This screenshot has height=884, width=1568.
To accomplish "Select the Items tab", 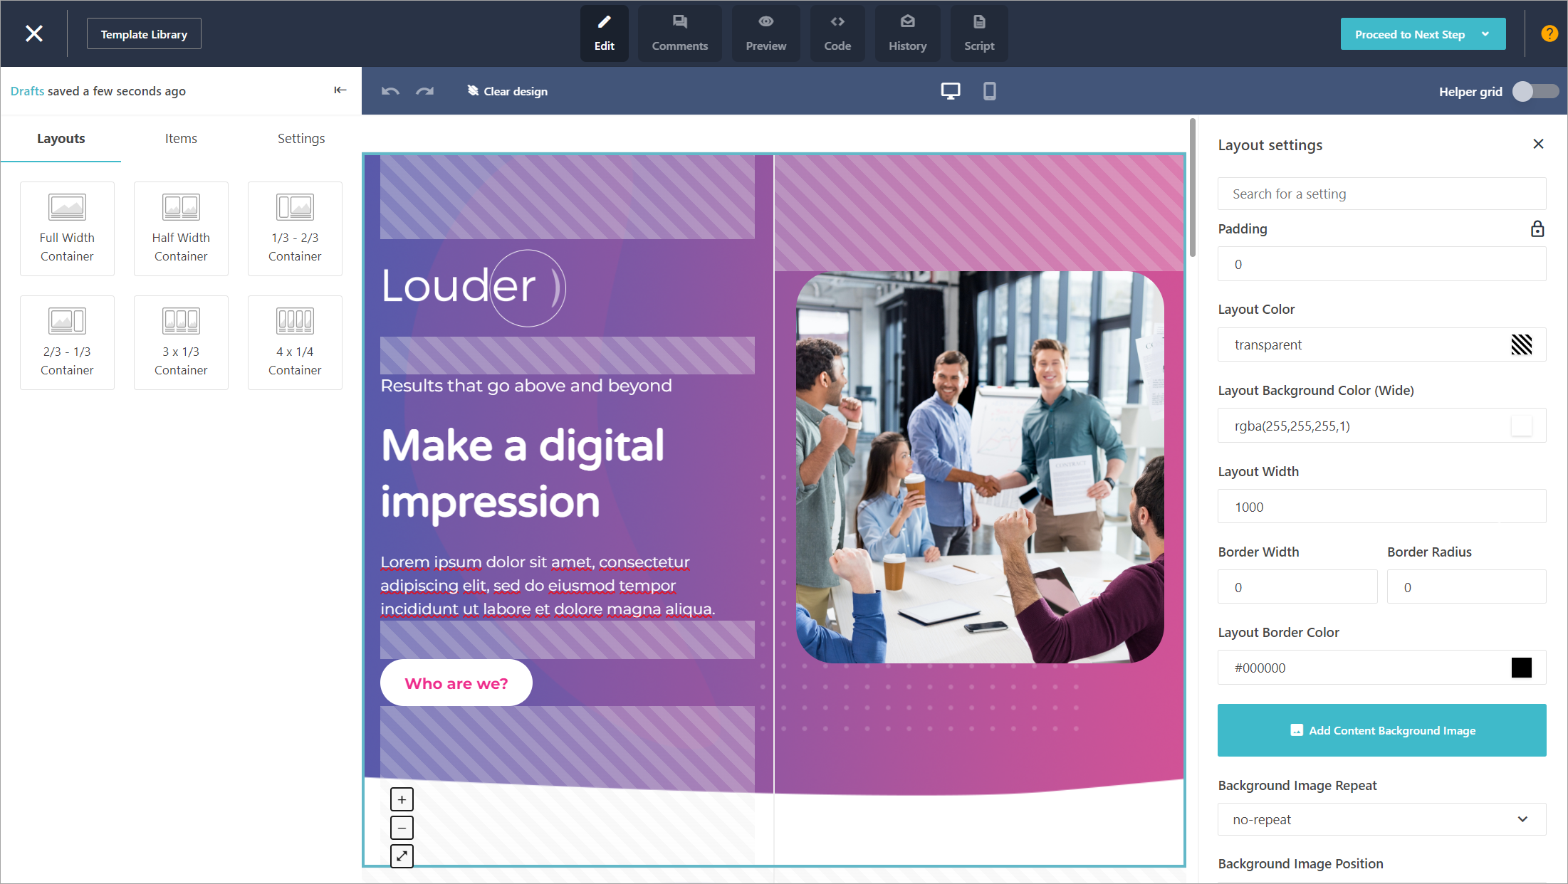I will (x=181, y=138).
